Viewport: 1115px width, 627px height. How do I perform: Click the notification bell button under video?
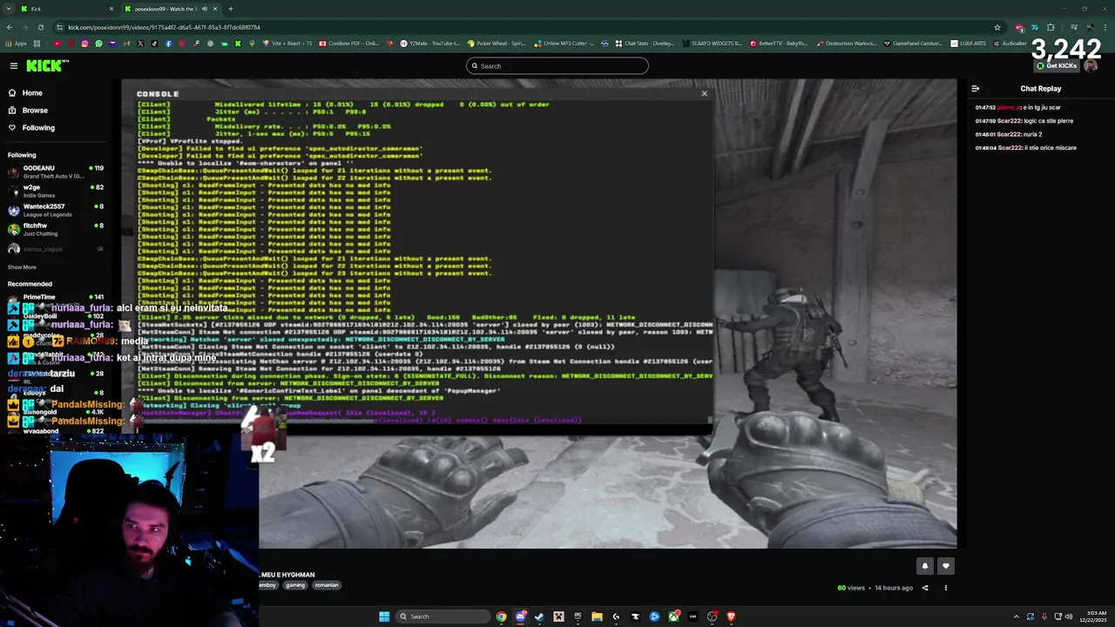(x=925, y=566)
